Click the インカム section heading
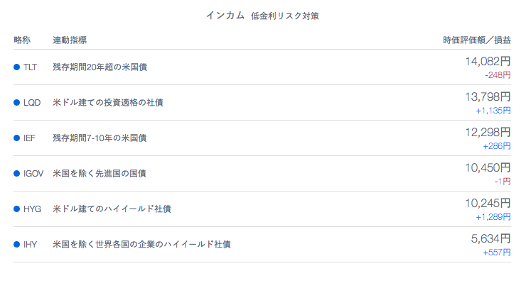Image resolution: width=526 pixels, height=283 pixels. [x=225, y=16]
